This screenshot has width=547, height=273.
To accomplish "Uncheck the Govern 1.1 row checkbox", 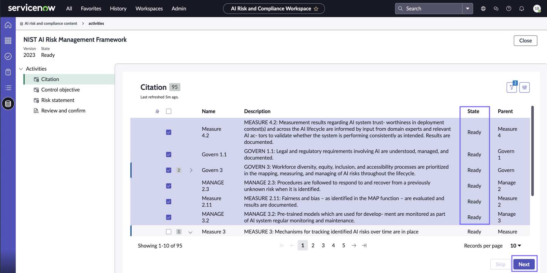I will (169, 154).
